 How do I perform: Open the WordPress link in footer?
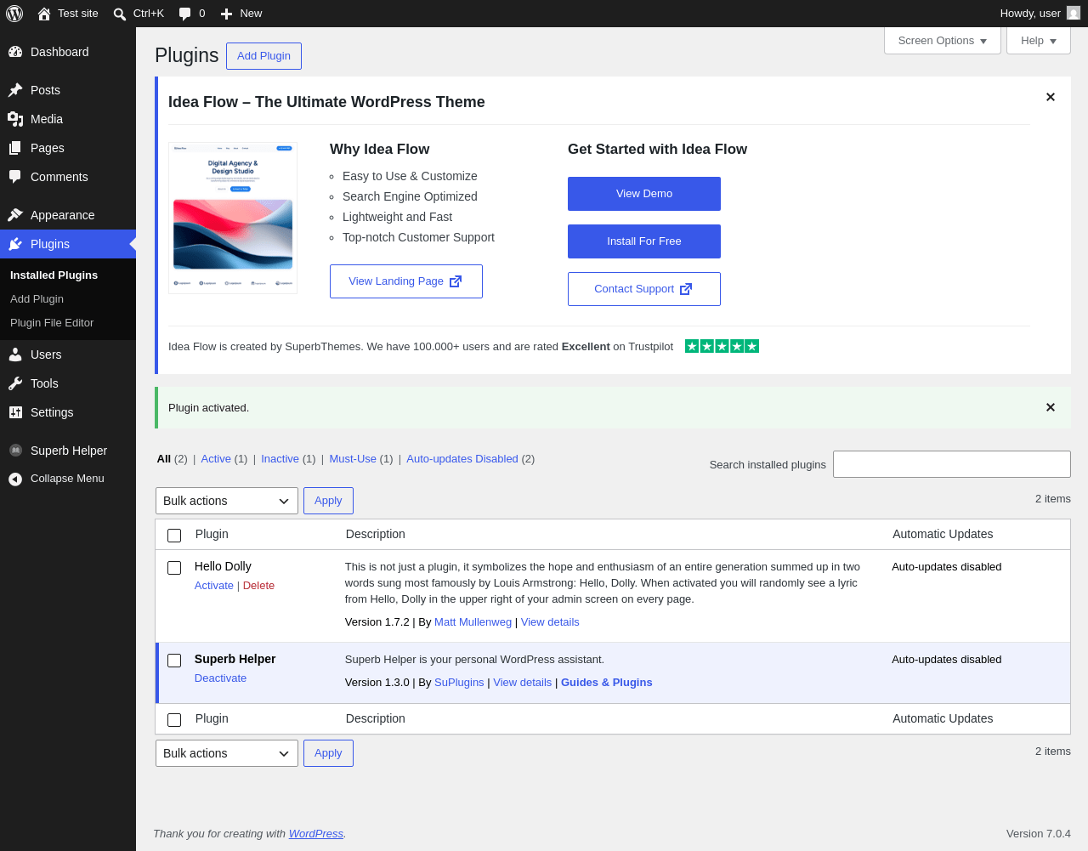[x=316, y=834]
